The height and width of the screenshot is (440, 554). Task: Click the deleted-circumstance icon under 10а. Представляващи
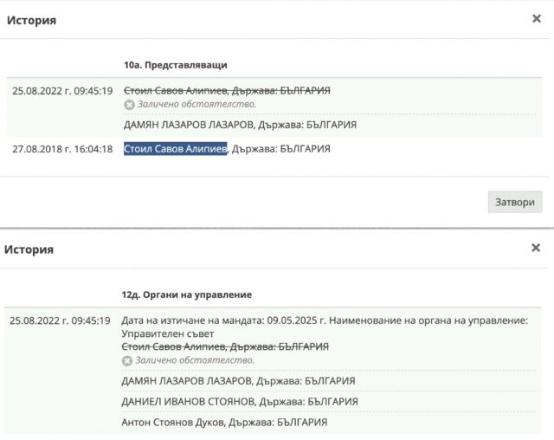(129, 105)
